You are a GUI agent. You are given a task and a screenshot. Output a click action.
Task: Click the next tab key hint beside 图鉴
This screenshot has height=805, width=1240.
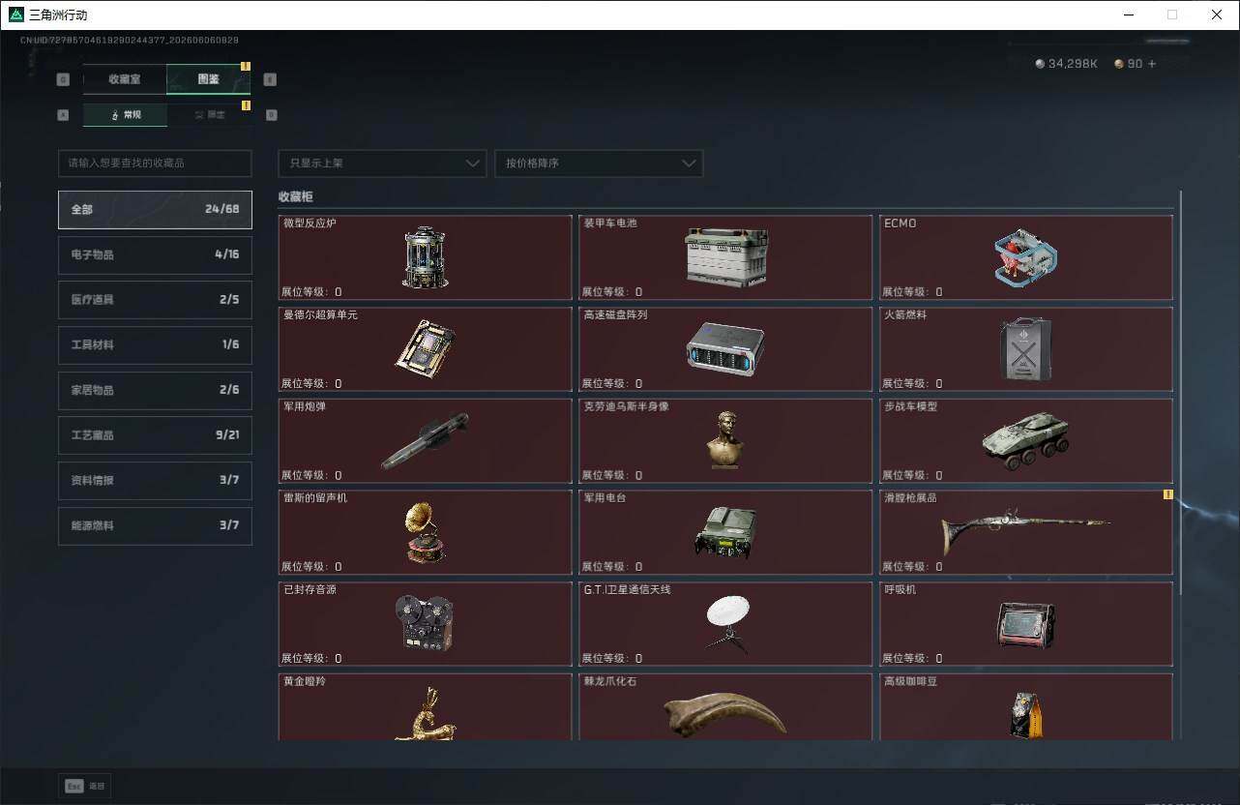[x=270, y=79]
